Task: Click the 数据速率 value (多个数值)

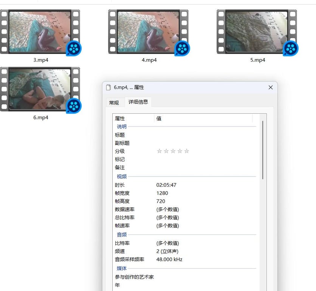Action: tap(168, 210)
